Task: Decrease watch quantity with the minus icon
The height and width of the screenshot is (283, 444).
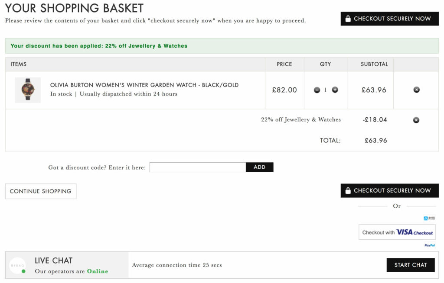Action: (x=317, y=90)
